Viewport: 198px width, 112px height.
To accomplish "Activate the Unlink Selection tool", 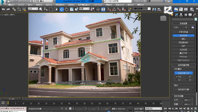I will [x=19, y=9].
